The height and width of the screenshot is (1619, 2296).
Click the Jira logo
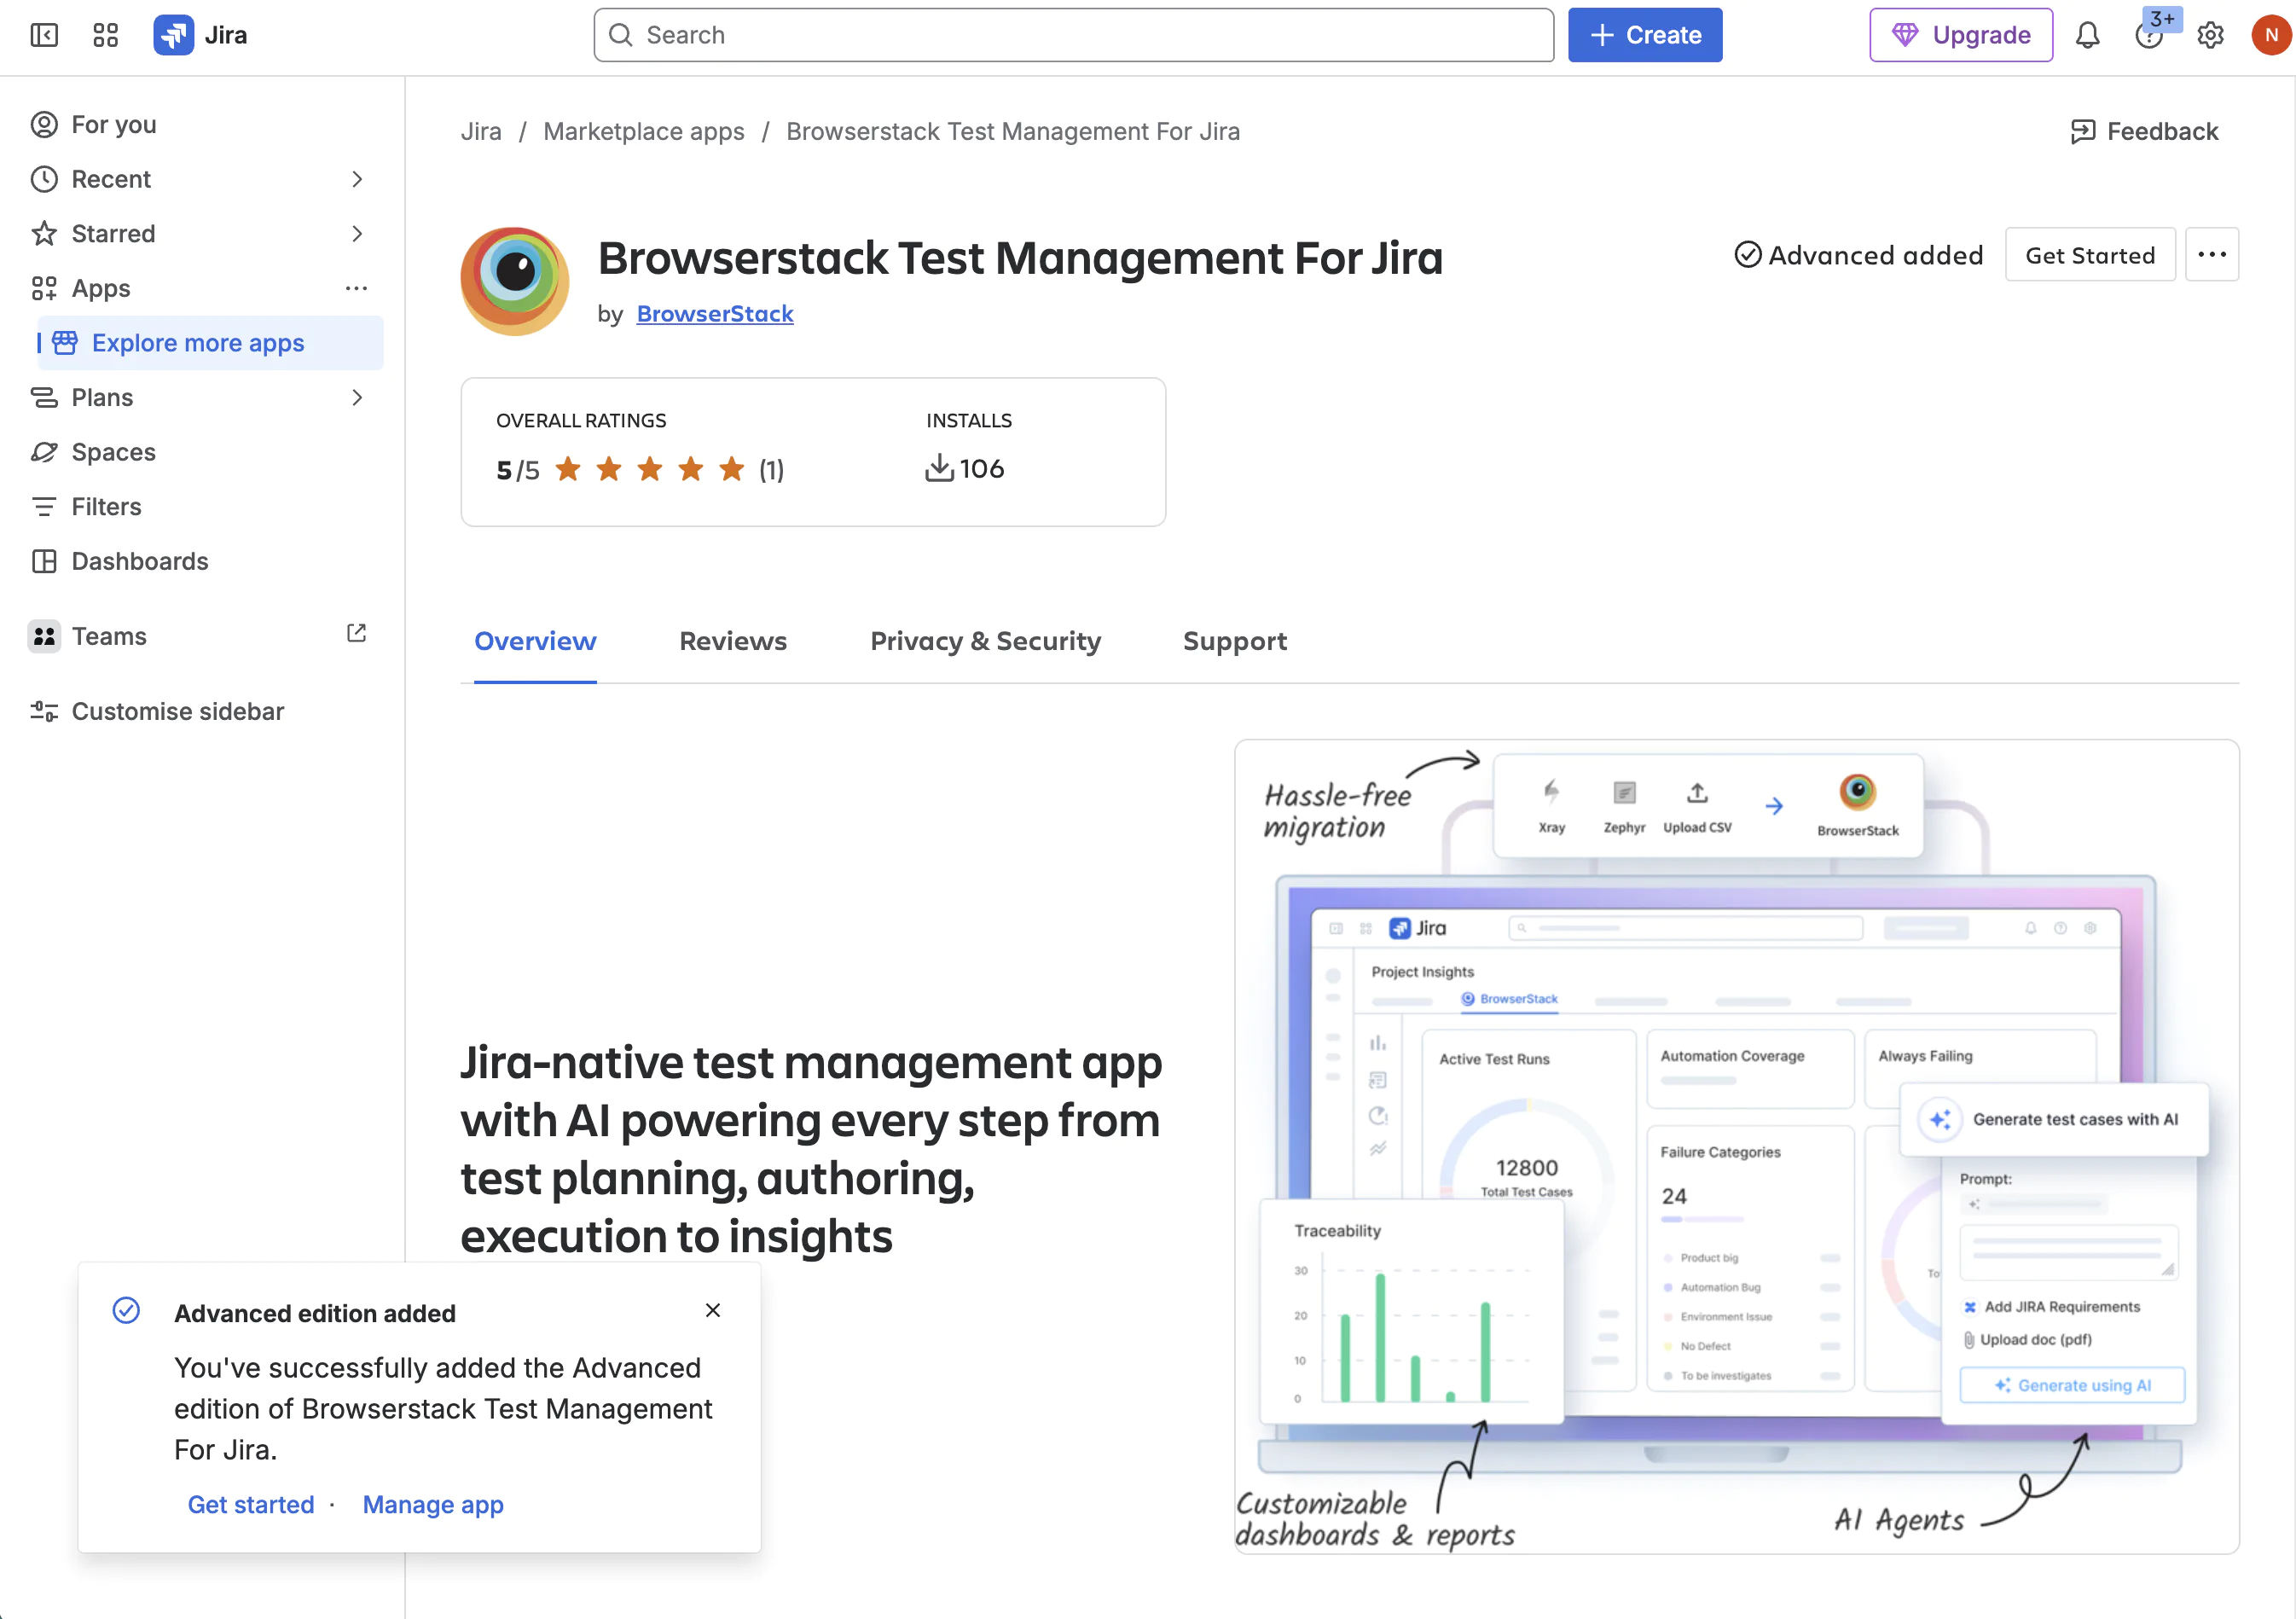click(x=200, y=35)
